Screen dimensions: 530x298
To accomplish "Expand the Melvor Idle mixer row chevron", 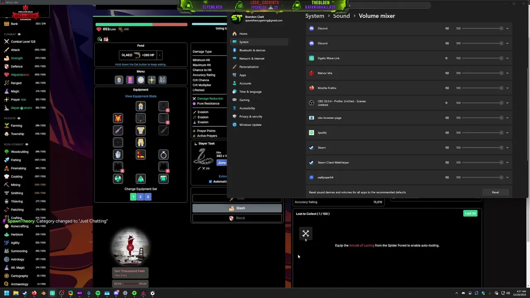I will [507, 73].
